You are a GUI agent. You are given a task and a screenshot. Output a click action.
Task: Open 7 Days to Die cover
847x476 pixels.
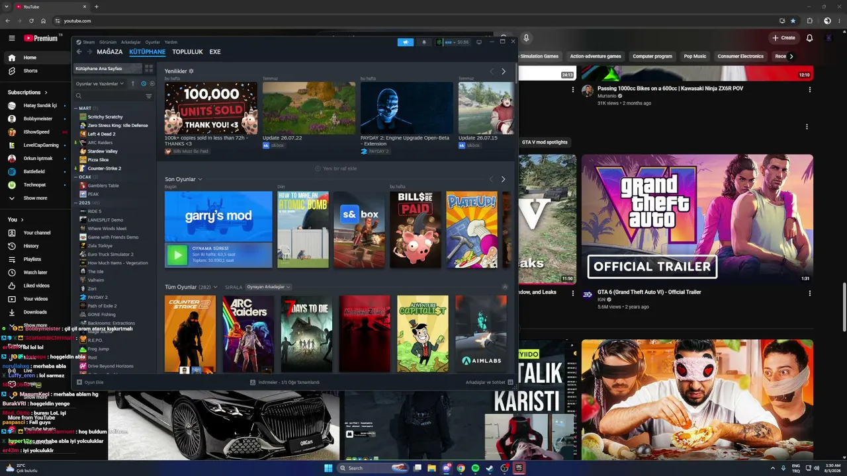click(x=306, y=334)
